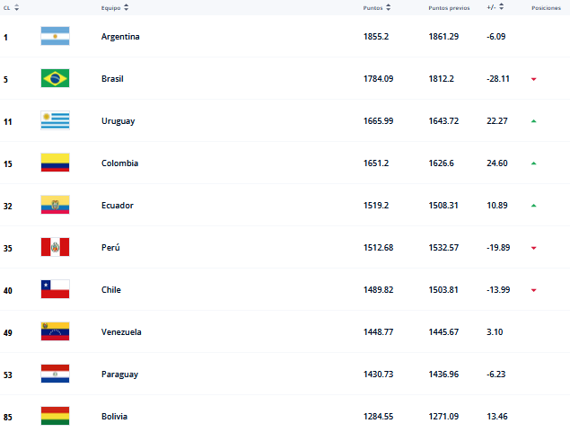Open the Brasil team link
Viewport: 570px width, 432px height.
coord(112,79)
